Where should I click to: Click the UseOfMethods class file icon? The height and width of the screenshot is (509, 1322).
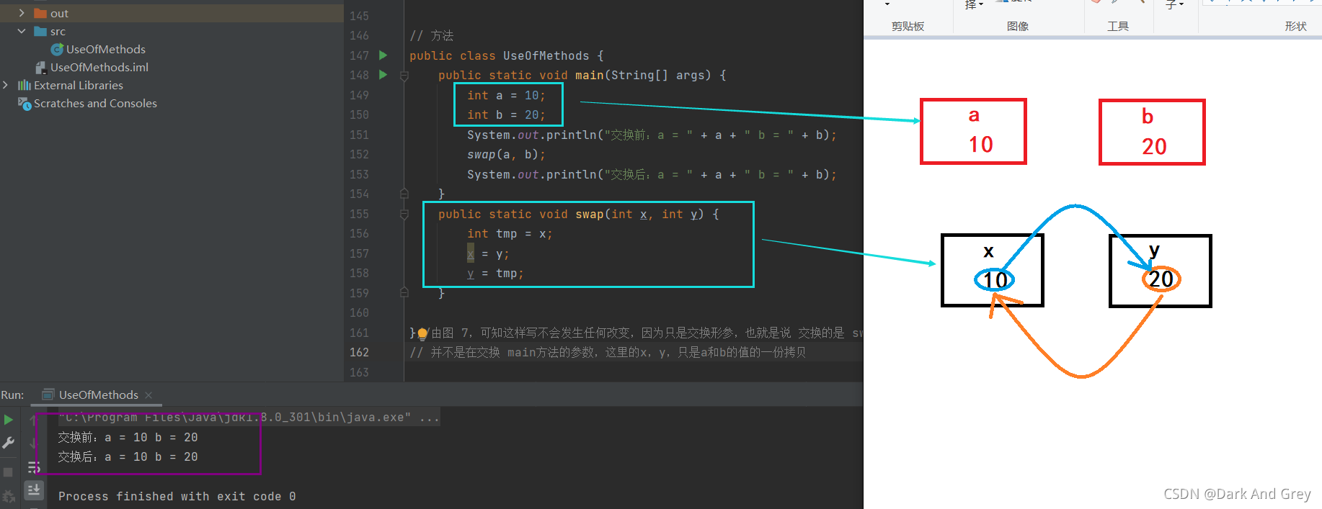point(57,49)
